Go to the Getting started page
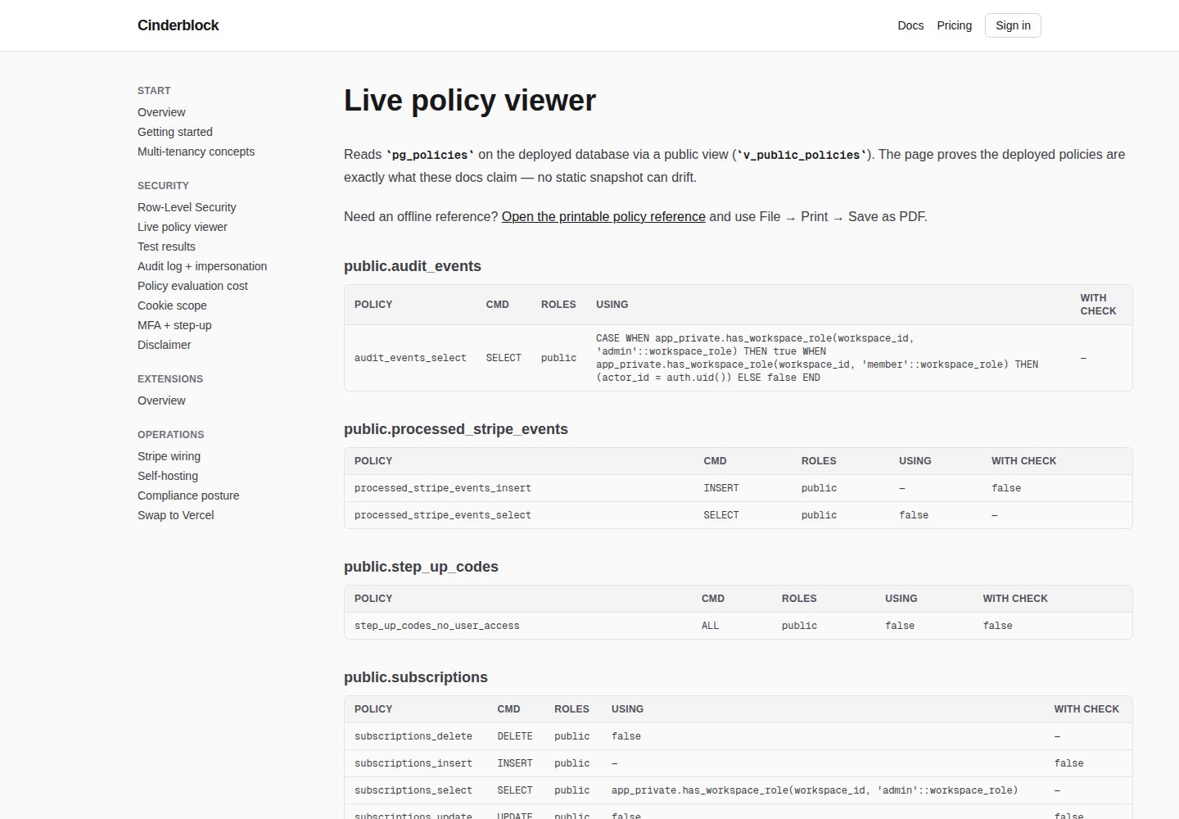1179x819 pixels. pos(174,132)
